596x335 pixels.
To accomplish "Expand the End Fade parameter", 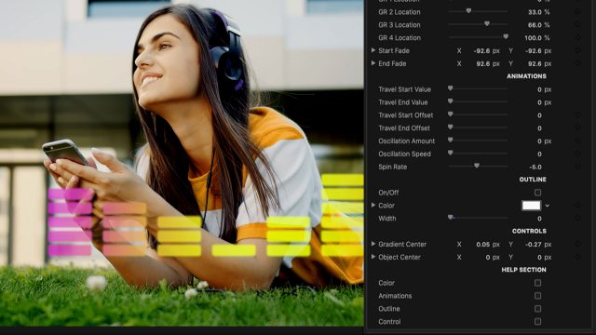I will point(373,63).
